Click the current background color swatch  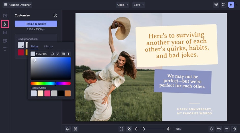pyautogui.click(x=21, y=45)
